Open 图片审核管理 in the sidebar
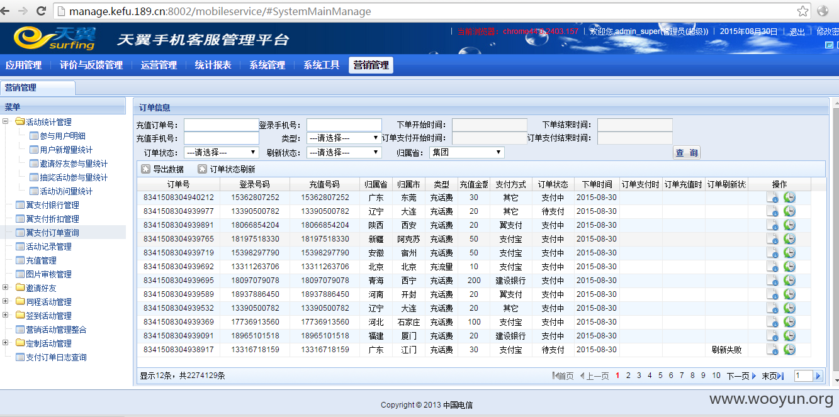Image resolution: width=839 pixels, height=417 pixels. click(48, 274)
